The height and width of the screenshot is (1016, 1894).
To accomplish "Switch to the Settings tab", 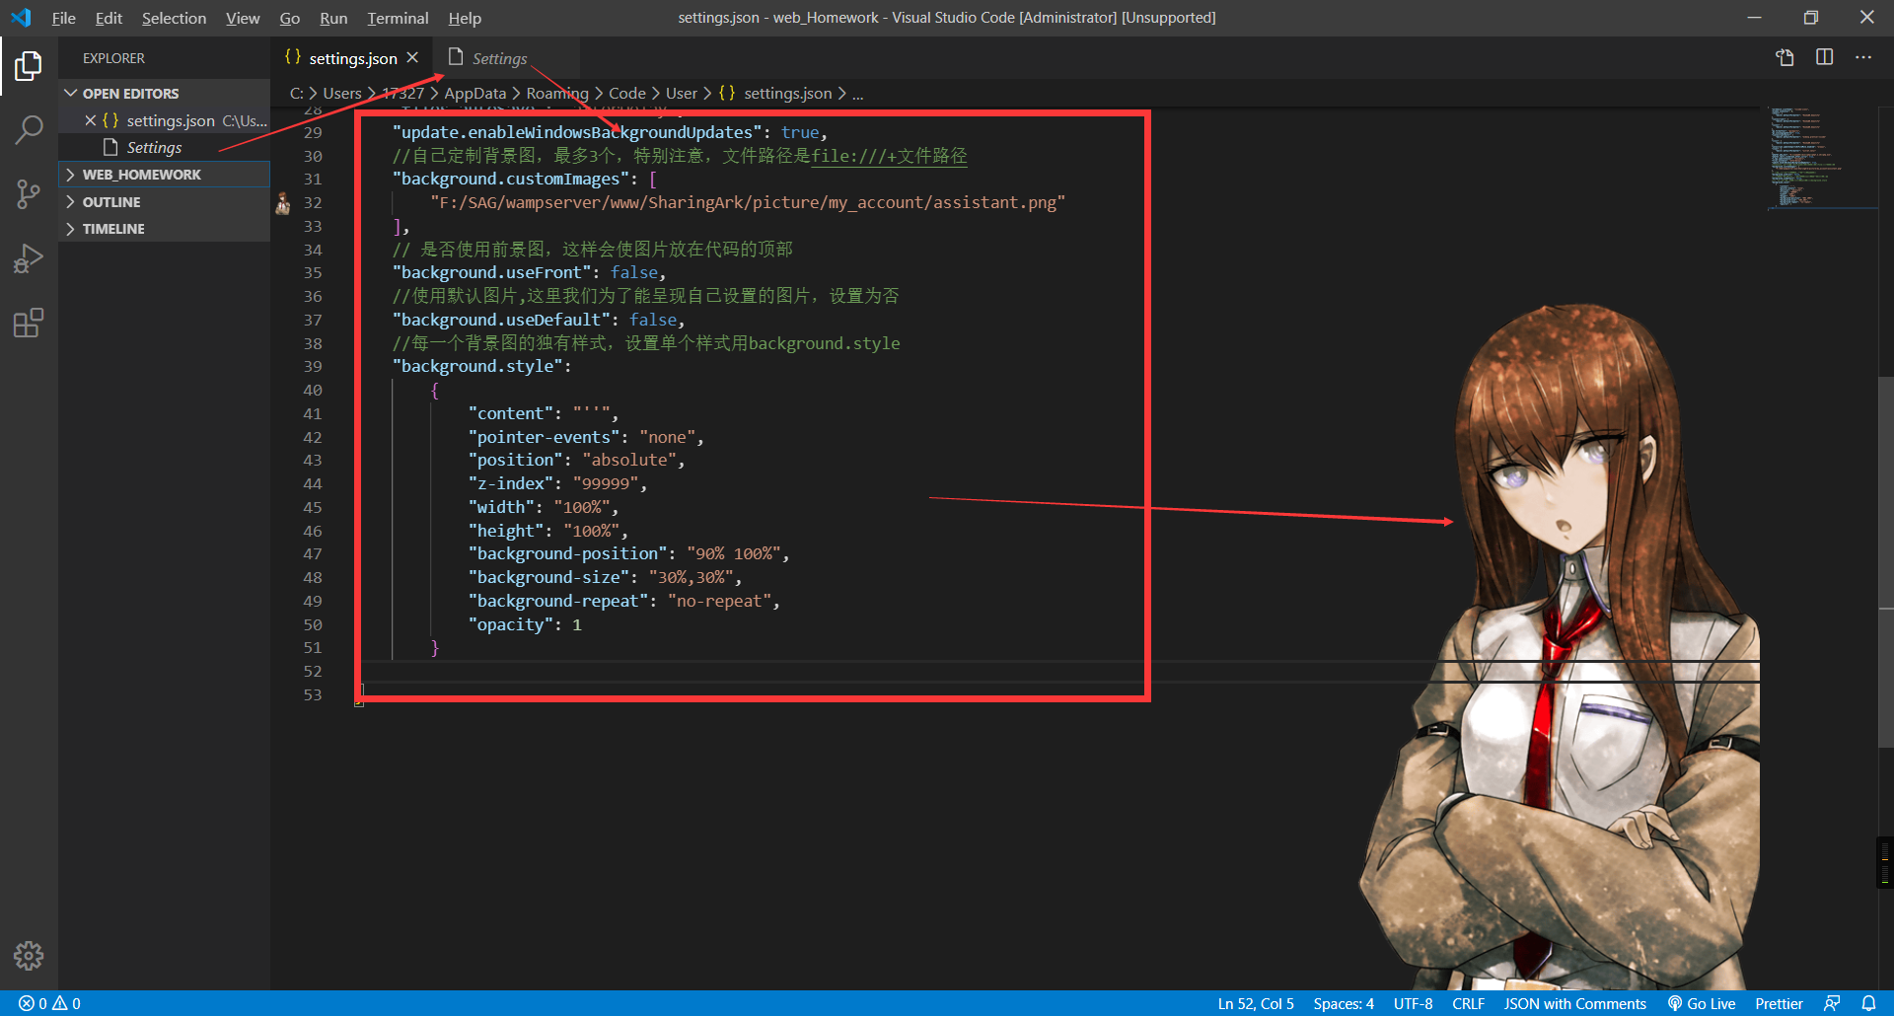I will click(x=502, y=58).
